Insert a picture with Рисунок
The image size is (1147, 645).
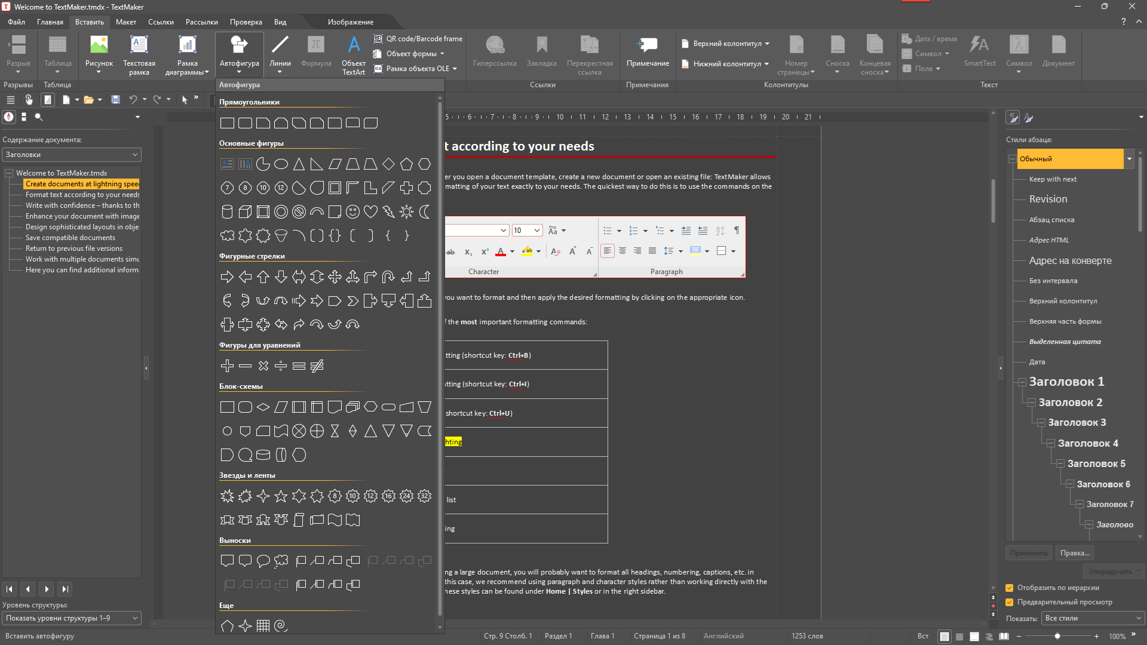(99, 54)
